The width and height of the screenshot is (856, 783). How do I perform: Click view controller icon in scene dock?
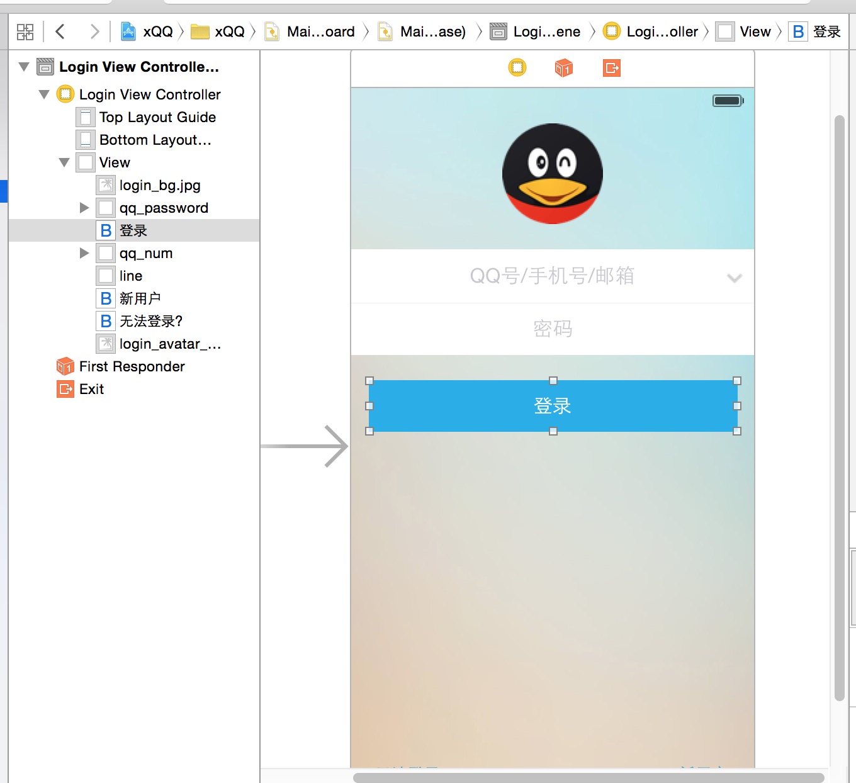[517, 67]
